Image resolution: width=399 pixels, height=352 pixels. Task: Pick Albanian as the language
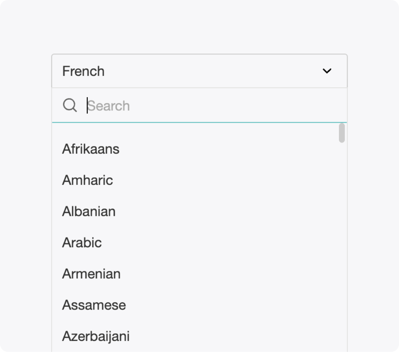89,212
